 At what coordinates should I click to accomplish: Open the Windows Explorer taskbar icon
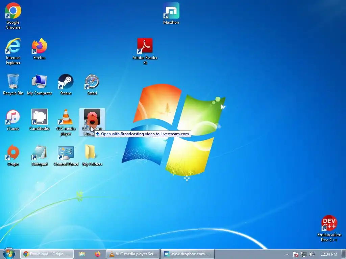(x=82, y=254)
